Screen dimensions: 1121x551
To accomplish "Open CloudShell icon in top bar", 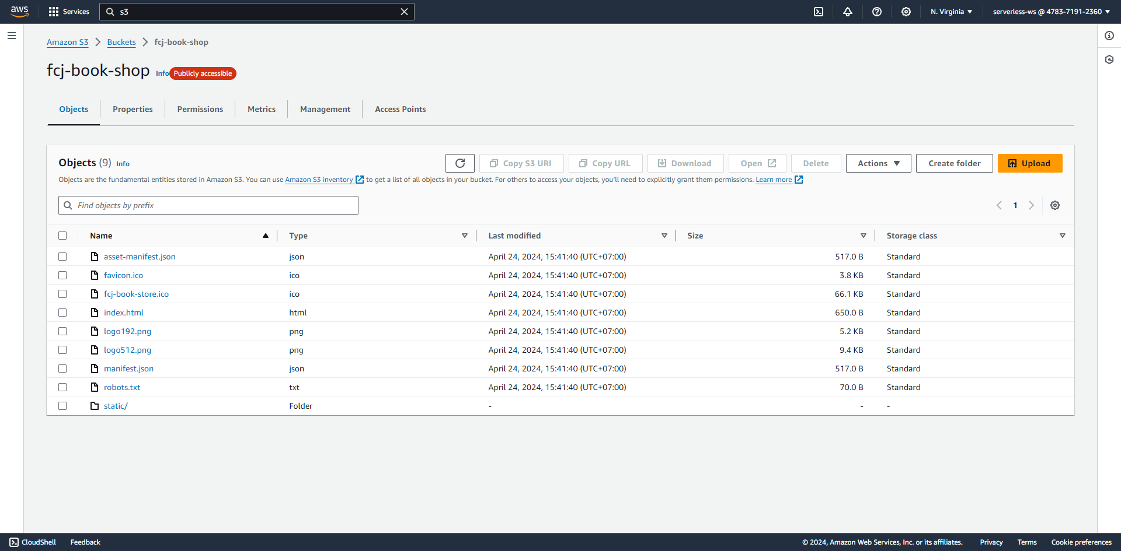I will tap(819, 12).
